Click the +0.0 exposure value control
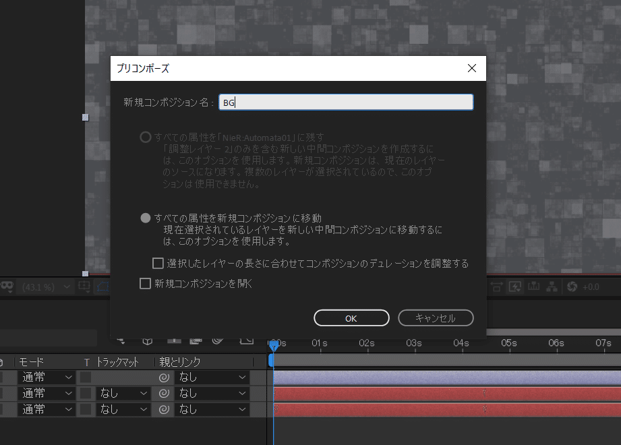 pyautogui.click(x=591, y=286)
